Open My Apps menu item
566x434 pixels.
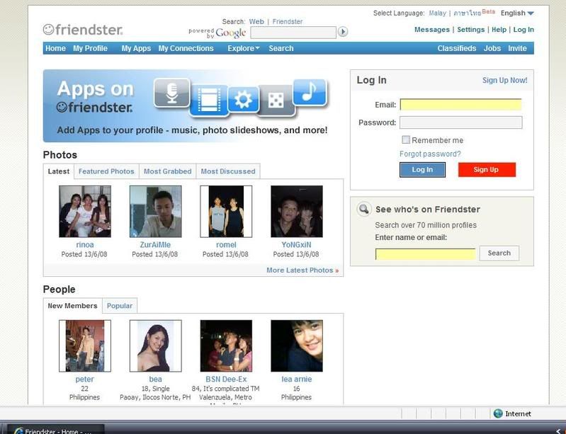tap(136, 48)
